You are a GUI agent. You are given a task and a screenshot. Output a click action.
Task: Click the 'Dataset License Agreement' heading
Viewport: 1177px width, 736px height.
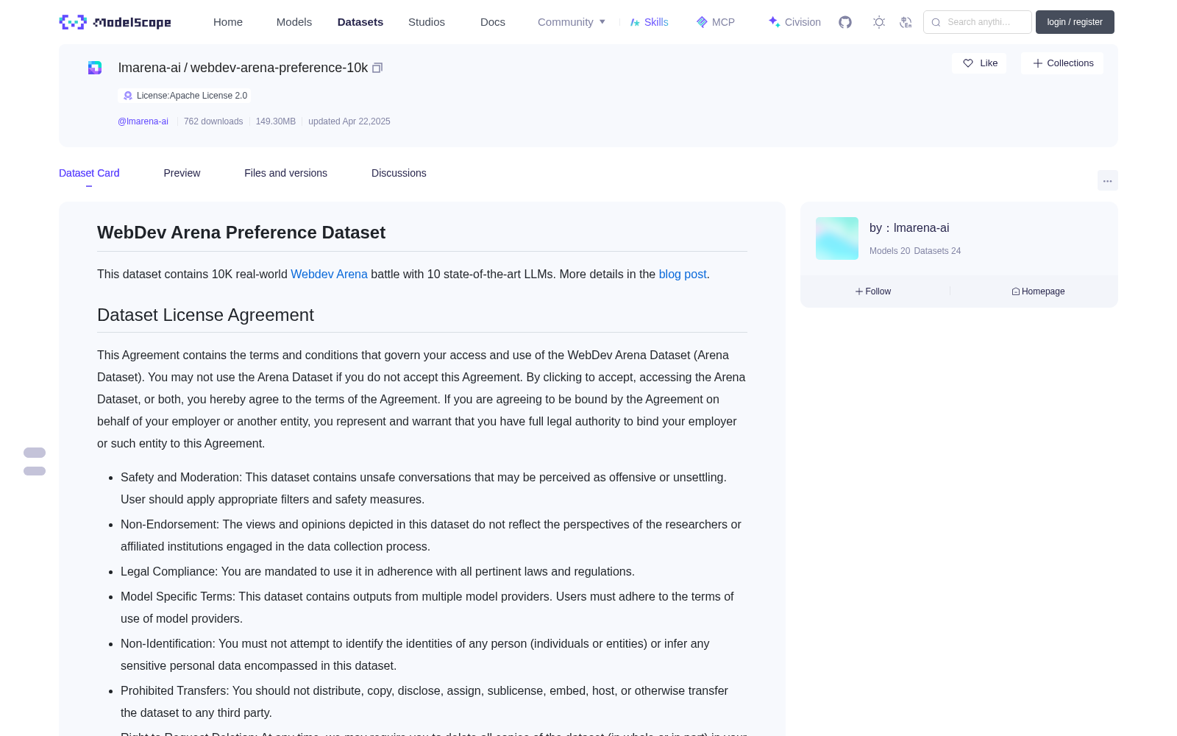[x=205, y=315]
